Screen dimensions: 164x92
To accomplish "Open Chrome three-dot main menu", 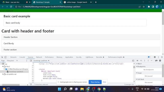I will [161, 7].
